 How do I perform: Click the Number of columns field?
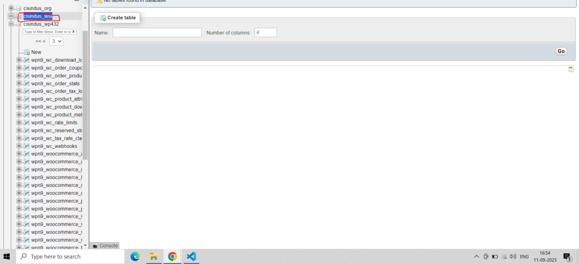(x=265, y=33)
